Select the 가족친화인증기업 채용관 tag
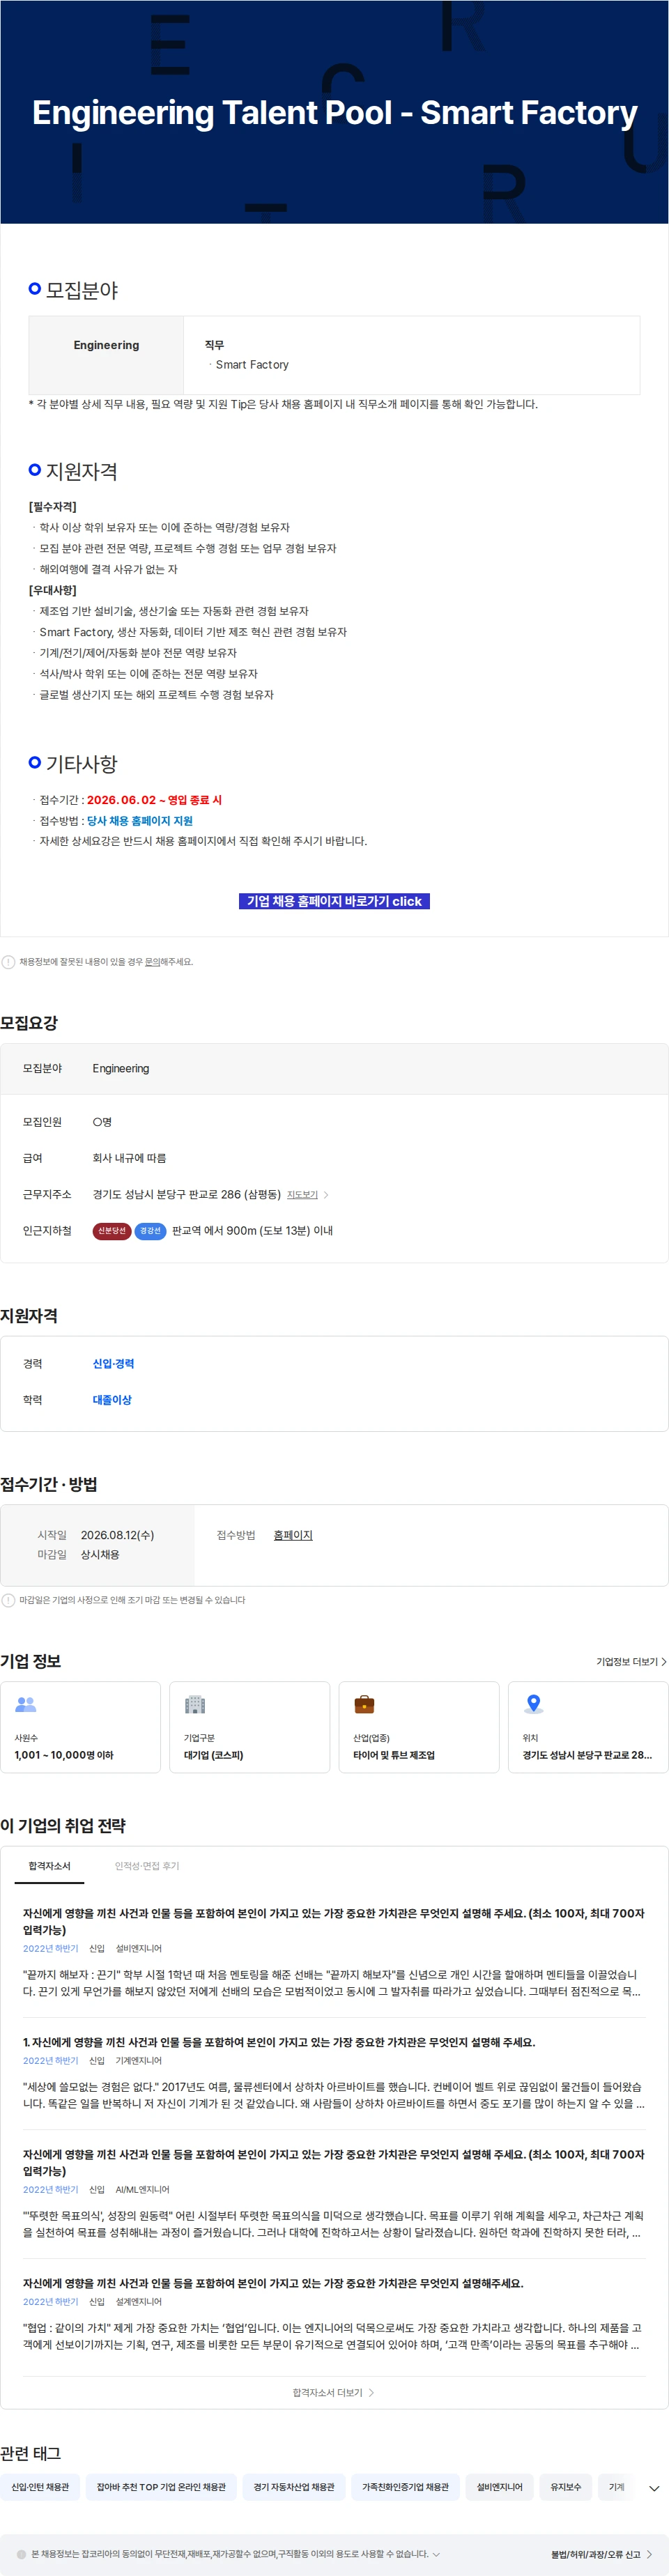669x2576 pixels. coord(405,2487)
